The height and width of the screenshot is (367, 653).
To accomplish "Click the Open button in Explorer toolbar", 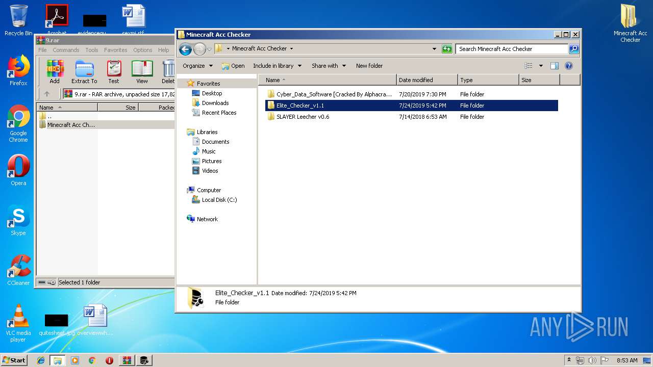I will 233,66.
